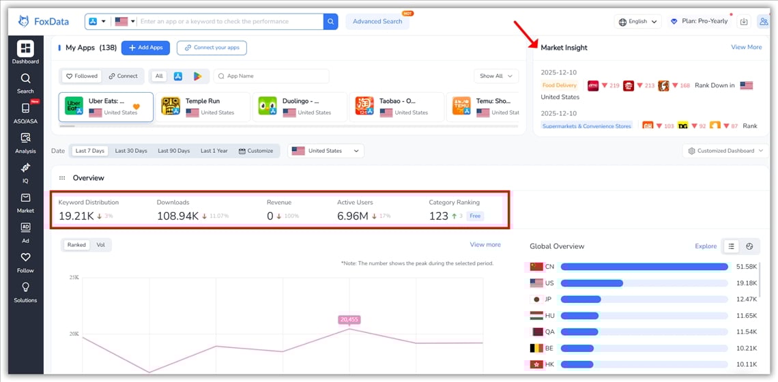Open the English language dropdown
Screen dimensions: 778x382
click(x=637, y=22)
